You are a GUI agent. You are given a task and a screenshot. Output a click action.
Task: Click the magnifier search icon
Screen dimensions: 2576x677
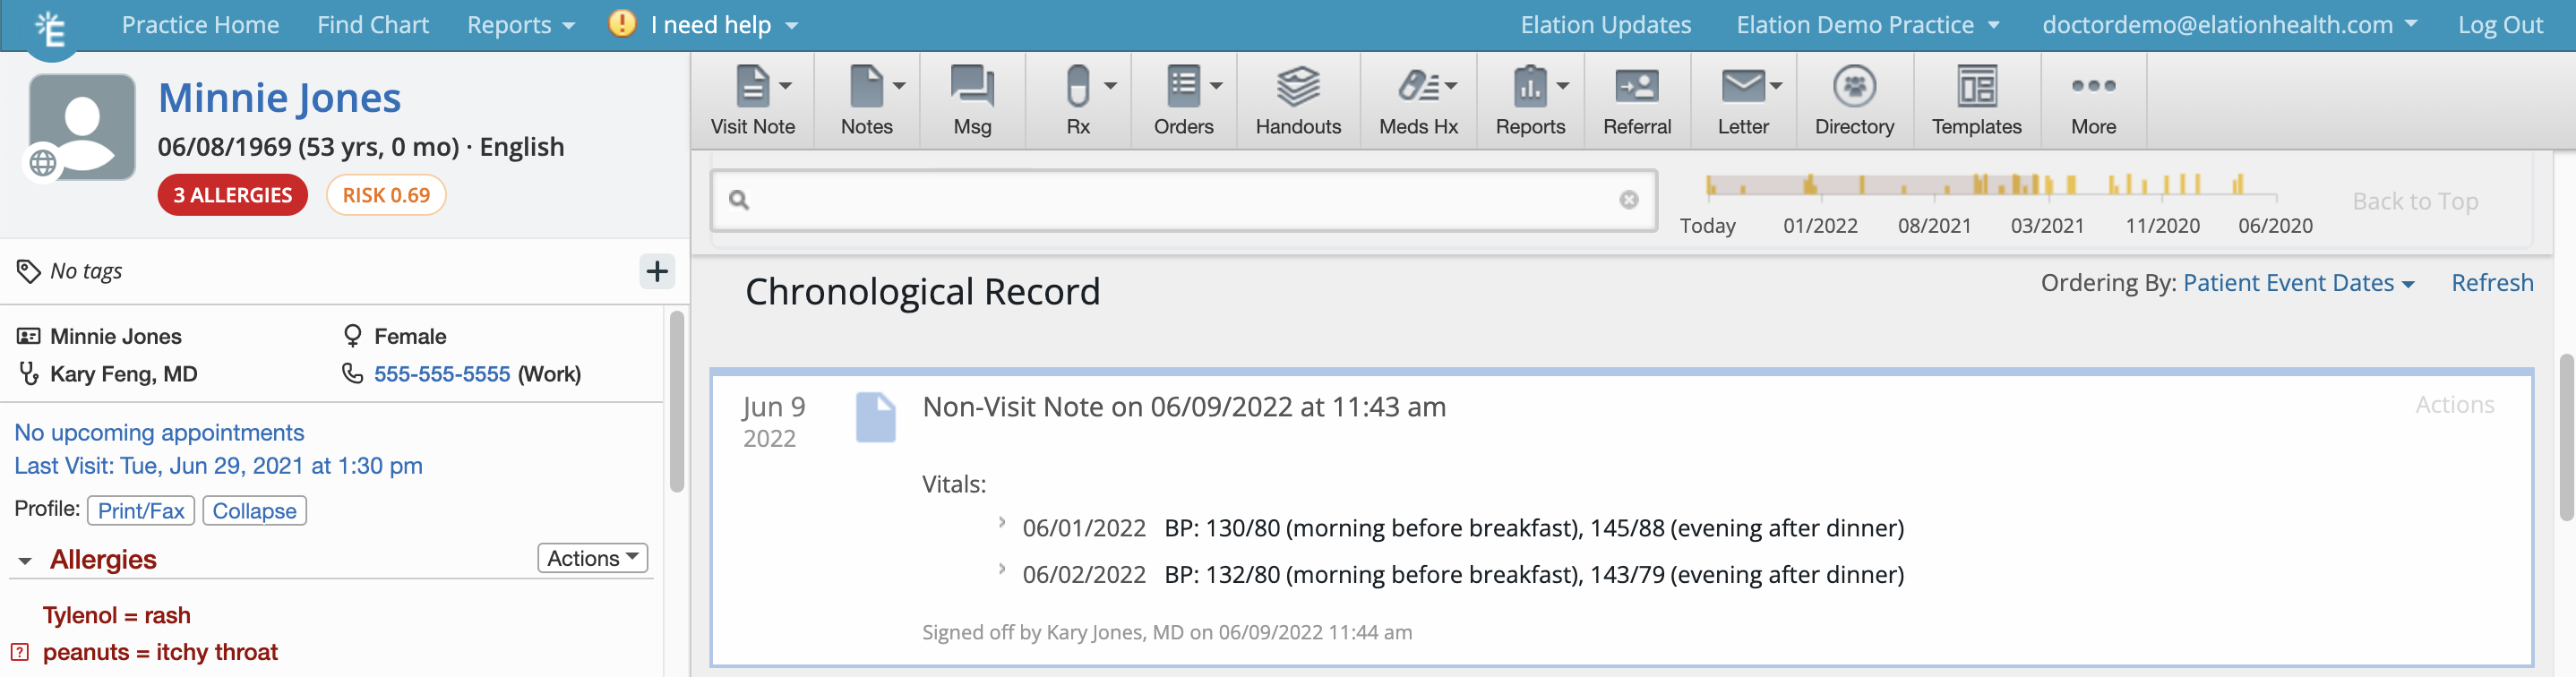(739, 200)
